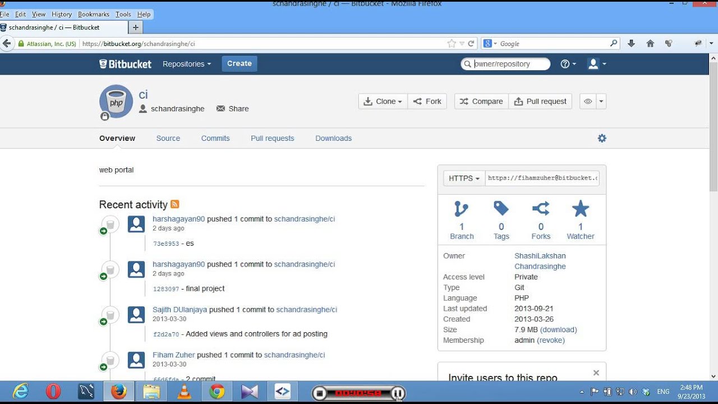This screenshot has height=404, width=718.
Task: Open the History menu
Action: (62, 14)
